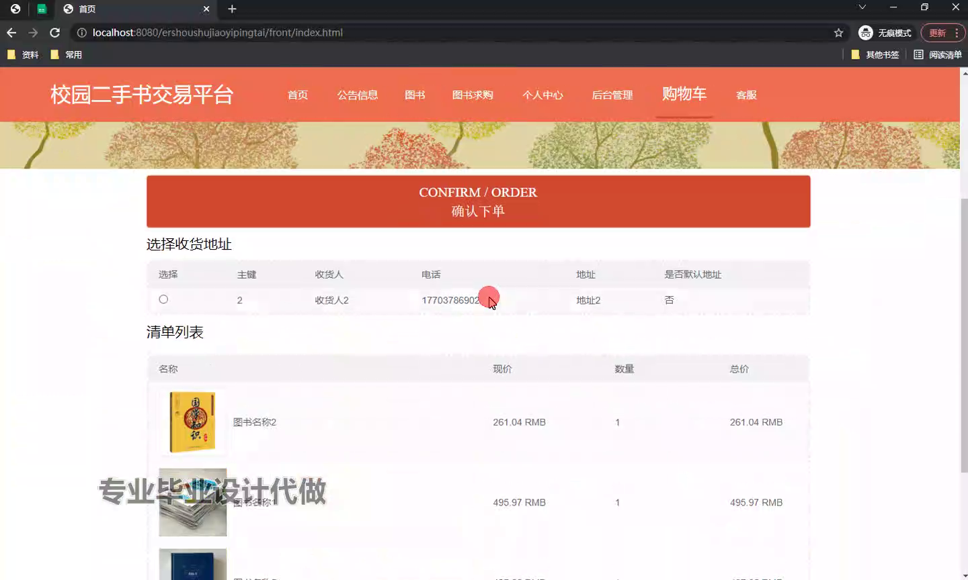The height and width of the screenshot is (580, 968).
Task: Click the 261.04 RMB total price
Action: tap(756, 422)
